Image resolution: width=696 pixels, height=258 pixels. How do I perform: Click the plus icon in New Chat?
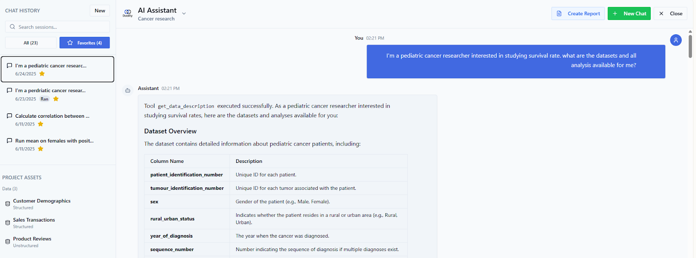pyautogui.click(x=615, y=13)
